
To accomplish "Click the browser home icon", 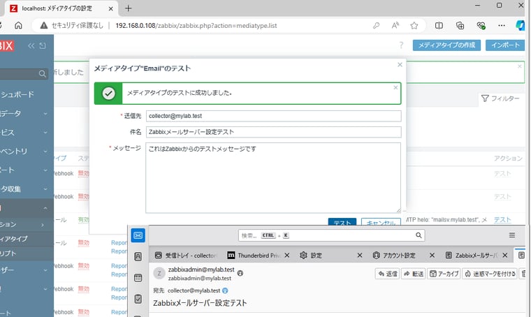I will point(18,25).
